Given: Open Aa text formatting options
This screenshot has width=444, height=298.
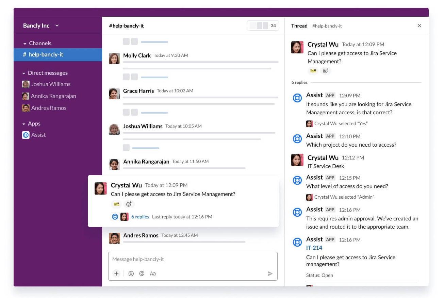Looking at the screenshot, I should tap(152, 273).
